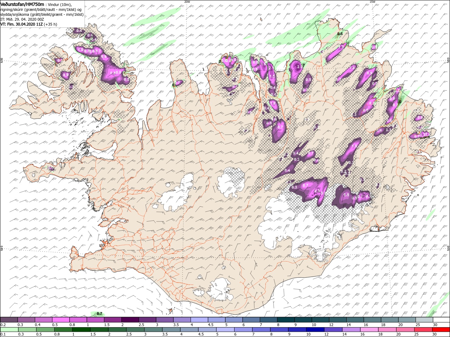
Task: Click the valid time 'VT: Fim. 30.04.2020 11Z'
Action: [21, 24]
